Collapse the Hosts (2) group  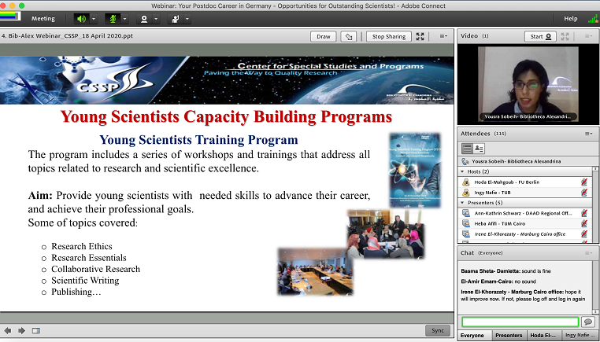462,171
